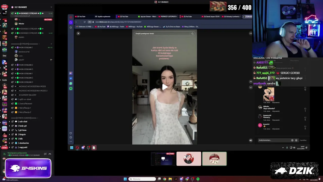The height and width of the screenshot is (182, 323).
Task: Launch Chrome from the bottom taskbar
Action: point(165,179)
